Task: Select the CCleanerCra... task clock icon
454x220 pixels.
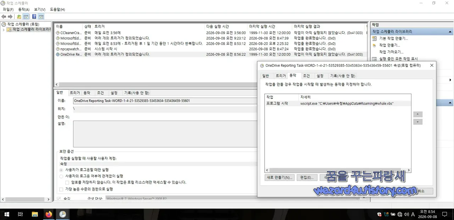Action: click(58, 33)
